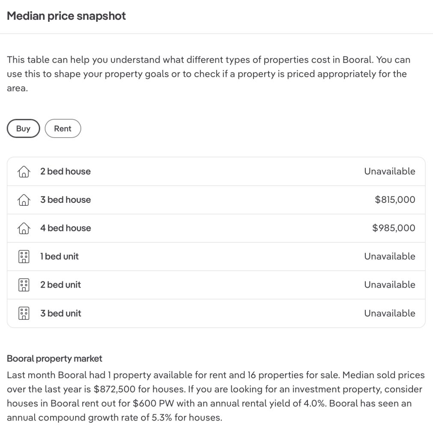The height and width of the screenshot is (439, 433).
Task: Click the 2 bed unit building icon
Action: pos(24,285)
